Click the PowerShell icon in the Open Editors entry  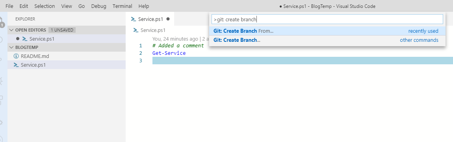click(25, 39)
